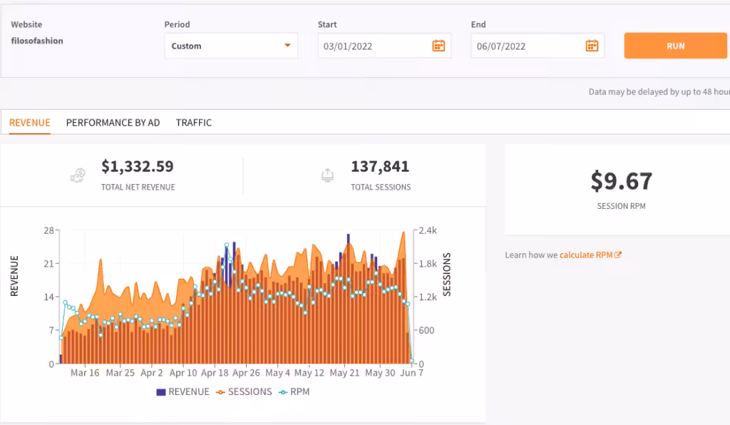Screen dimensions: 730x425
Task: Click the orange RUN button
Action: (x=676, y=46)
